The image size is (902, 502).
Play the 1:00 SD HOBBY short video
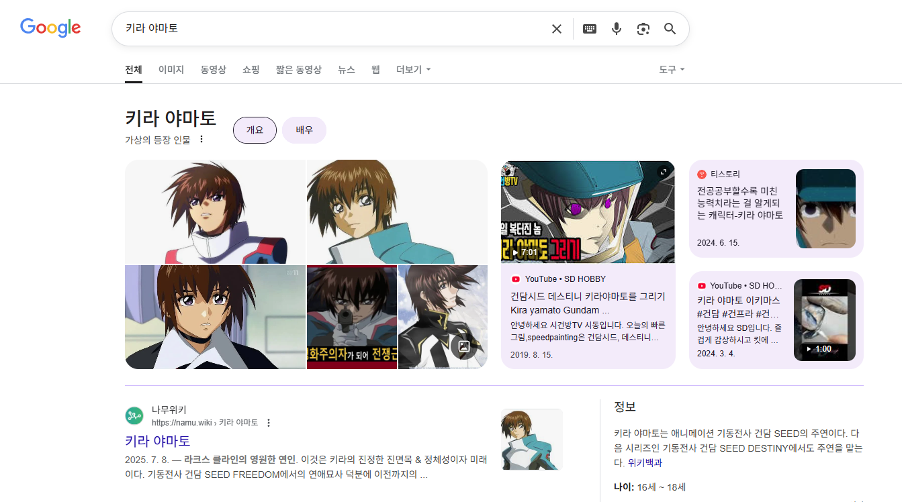click(x=825, y=320)
